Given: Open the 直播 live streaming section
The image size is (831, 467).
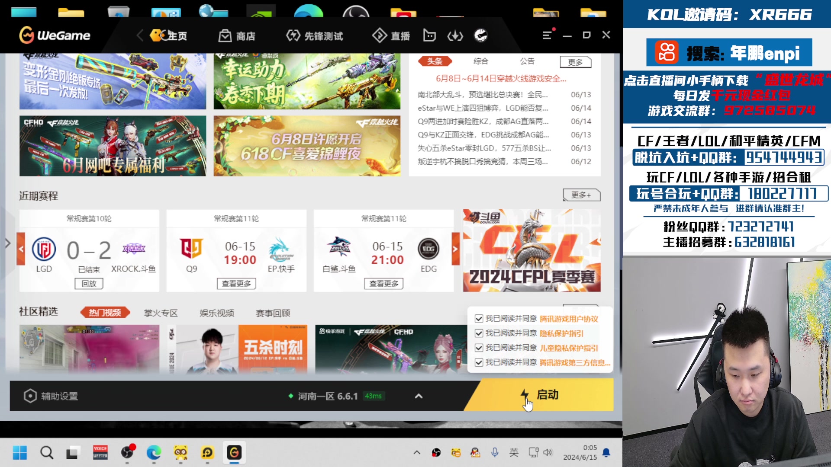Looking at the screenshot, I should point(399,36).
